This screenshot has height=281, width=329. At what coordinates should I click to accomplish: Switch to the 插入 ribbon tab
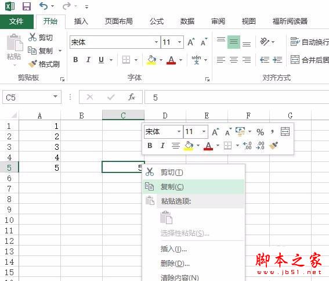tap(81, 21)
